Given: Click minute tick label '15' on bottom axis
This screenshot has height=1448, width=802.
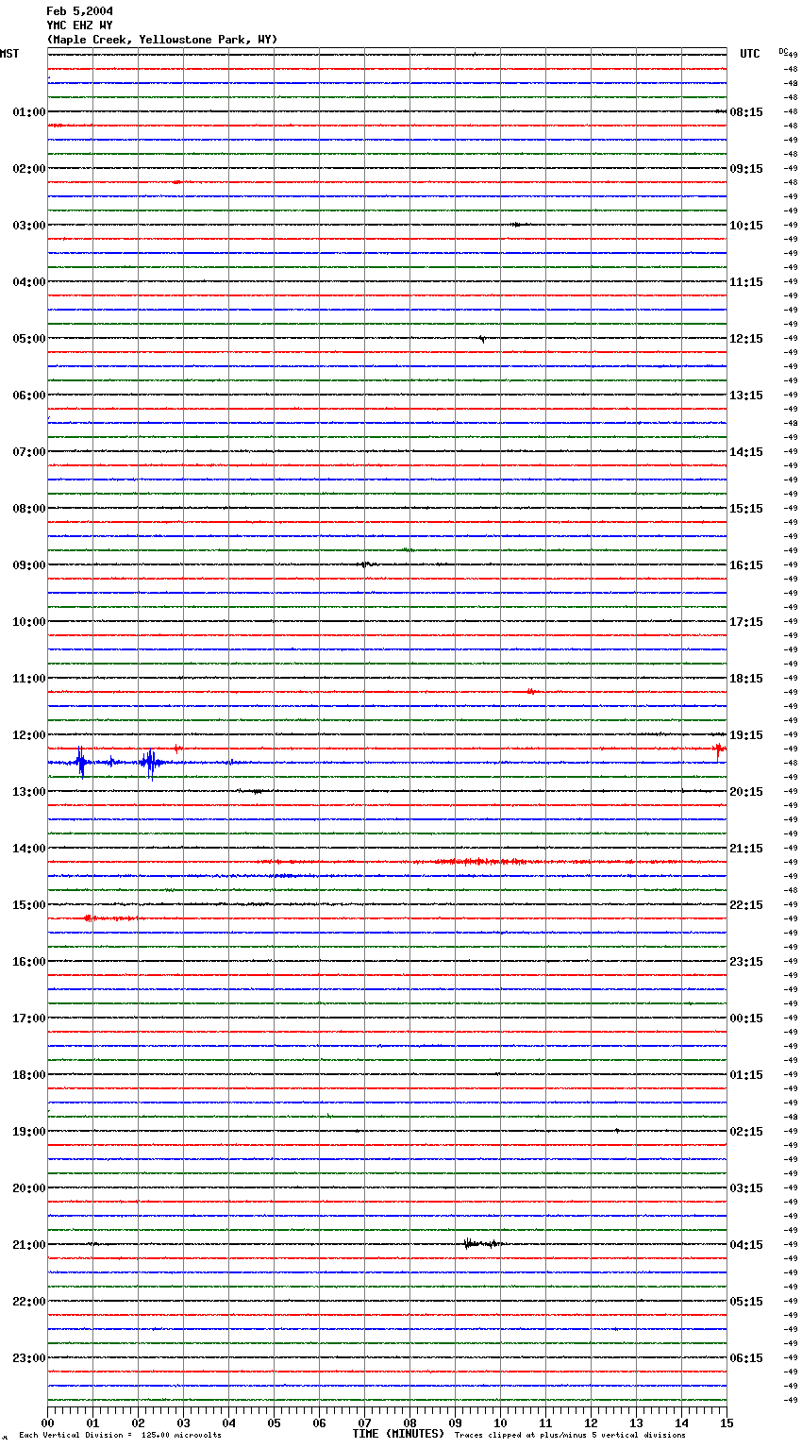Looking at the screenshot, I should (x=727, y=1423).
